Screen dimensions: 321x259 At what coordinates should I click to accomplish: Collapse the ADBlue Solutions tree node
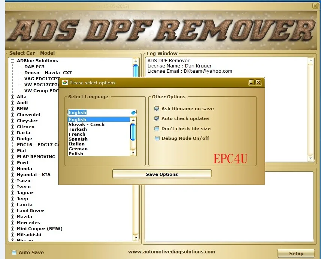(x=13, y=61)
